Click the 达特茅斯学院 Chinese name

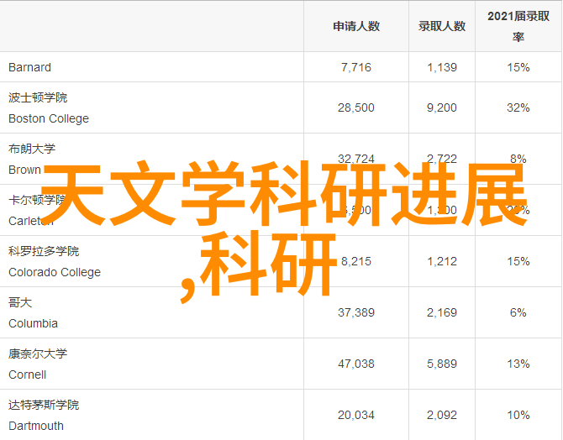click(x=44, y=405)
